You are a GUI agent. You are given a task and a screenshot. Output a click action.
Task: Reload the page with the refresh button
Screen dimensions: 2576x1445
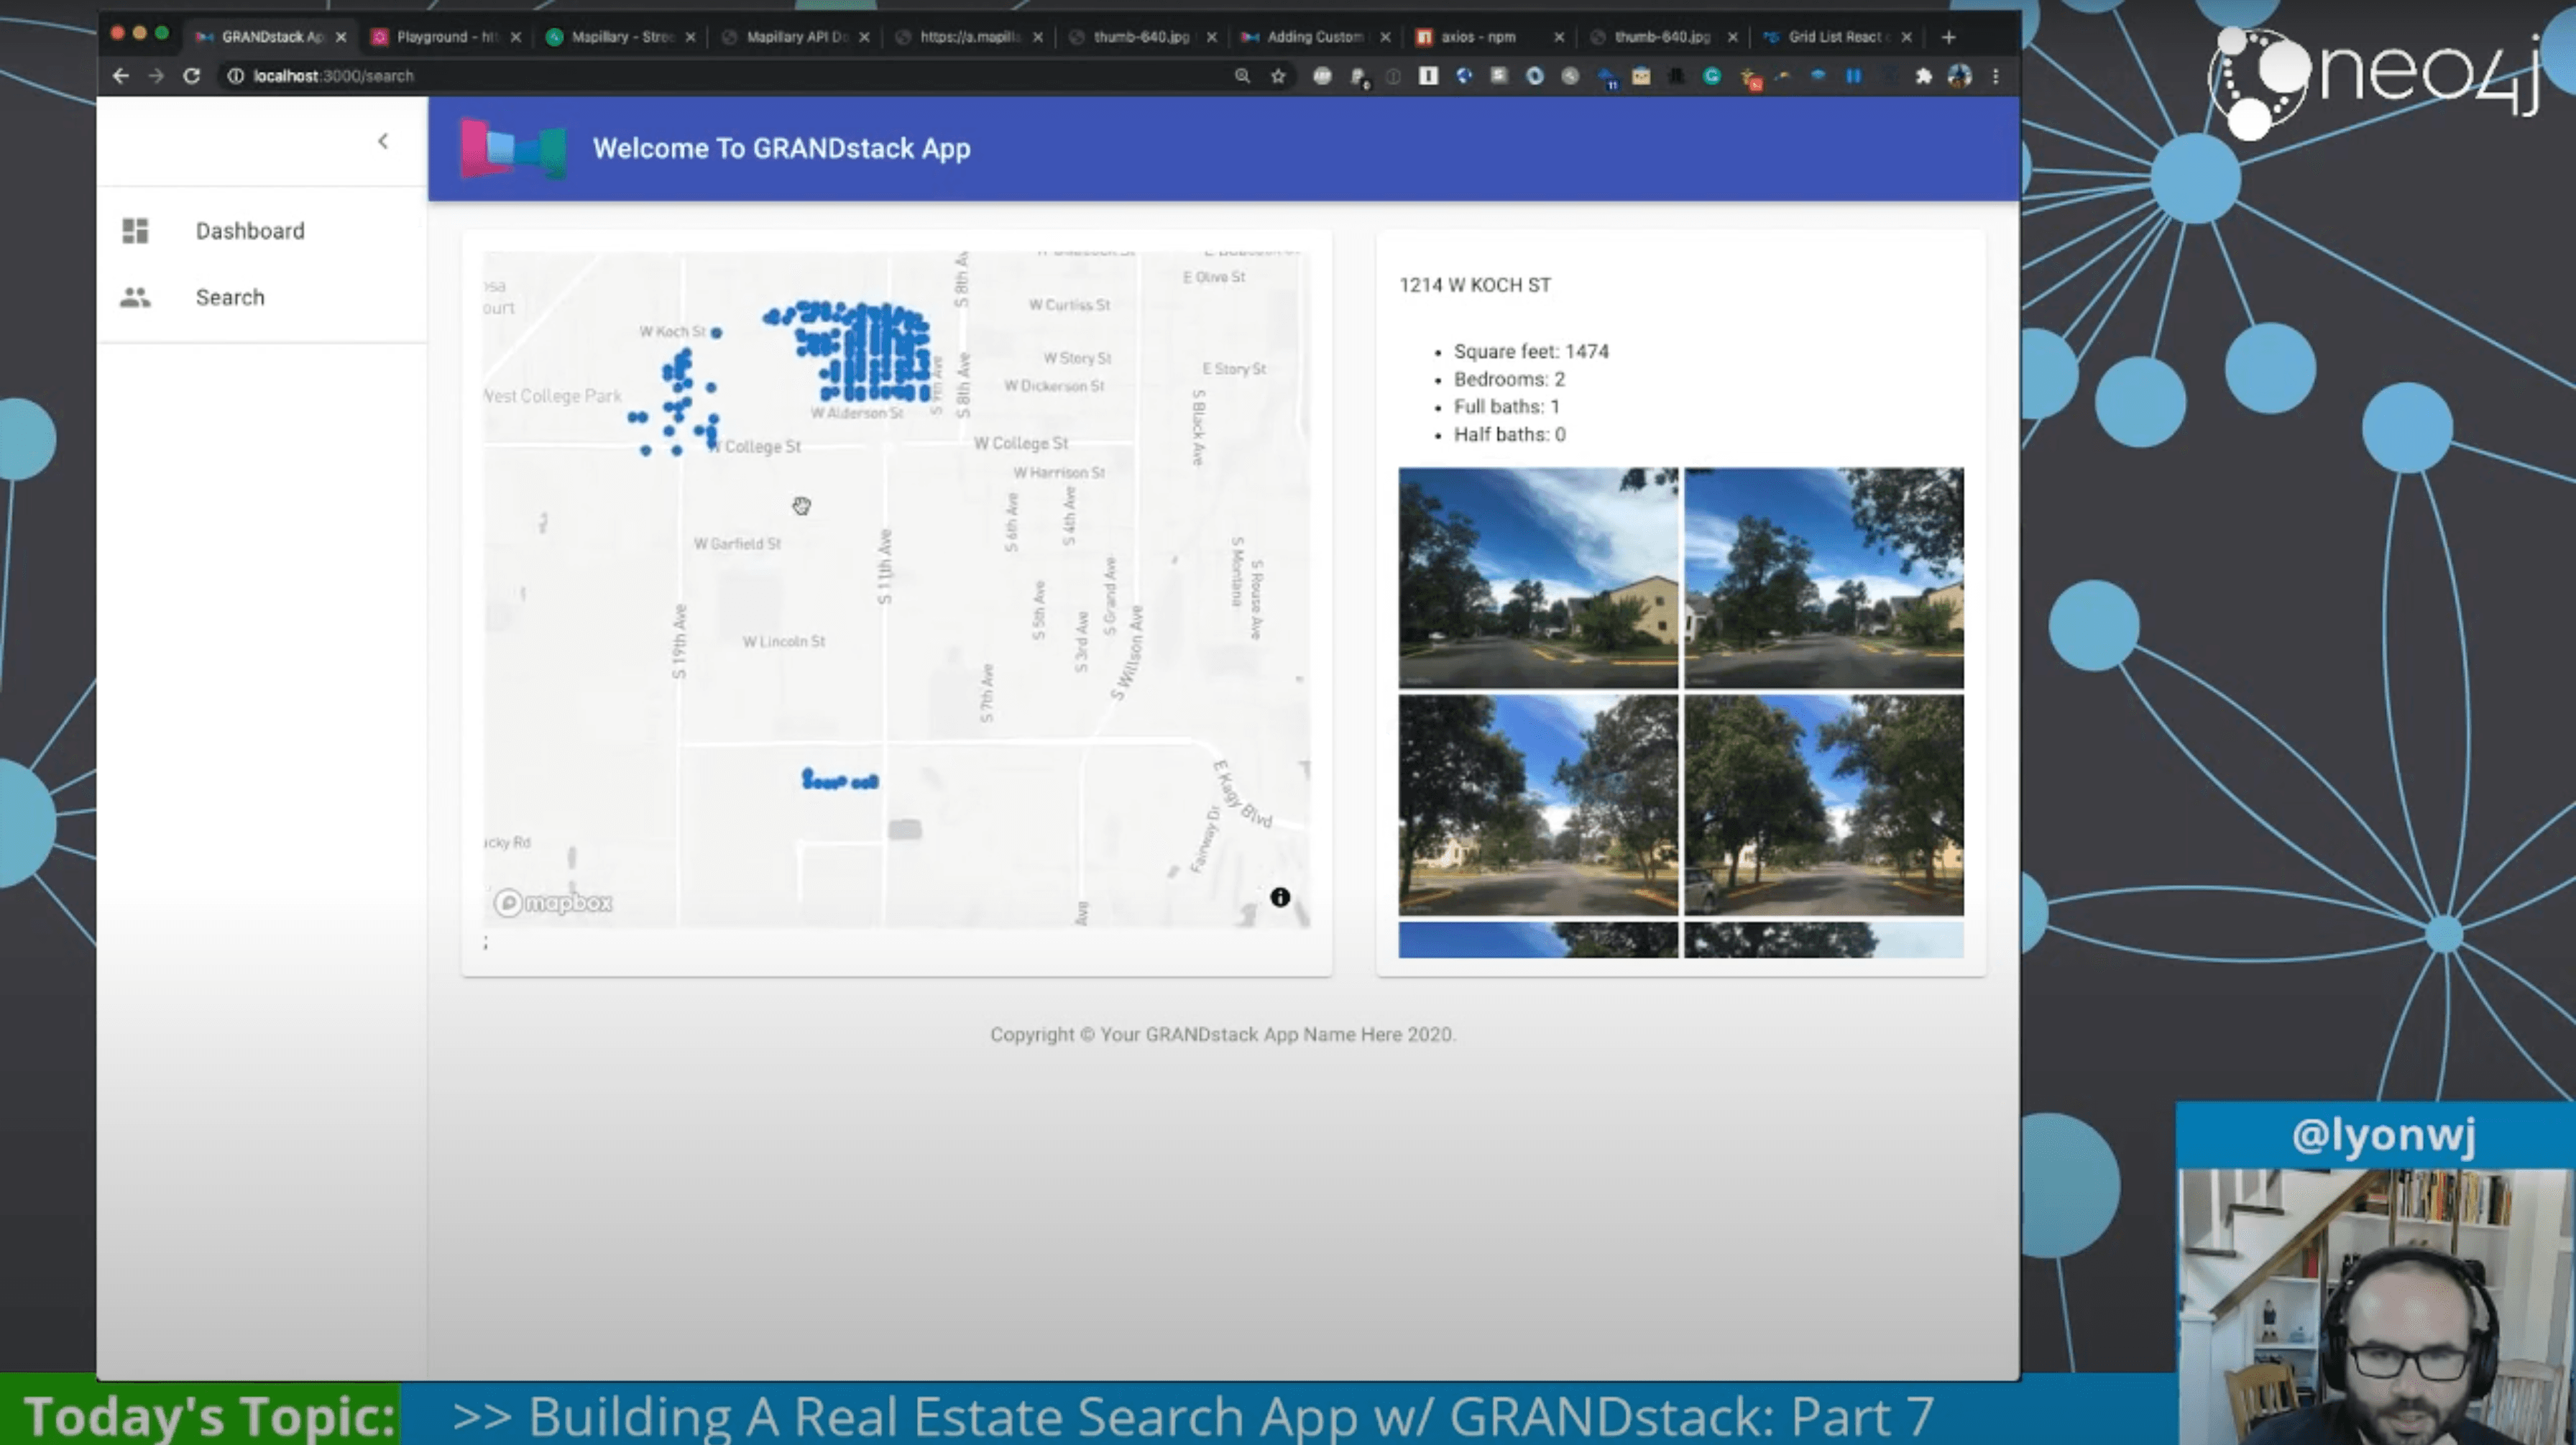(192, 76)
